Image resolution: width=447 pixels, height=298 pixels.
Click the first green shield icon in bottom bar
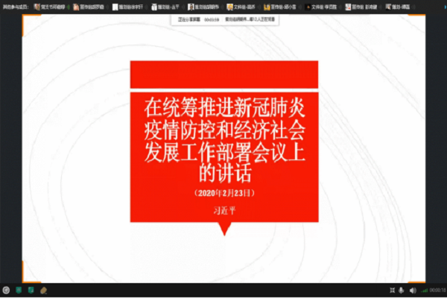pyautogui.click(x=19, y=290)
